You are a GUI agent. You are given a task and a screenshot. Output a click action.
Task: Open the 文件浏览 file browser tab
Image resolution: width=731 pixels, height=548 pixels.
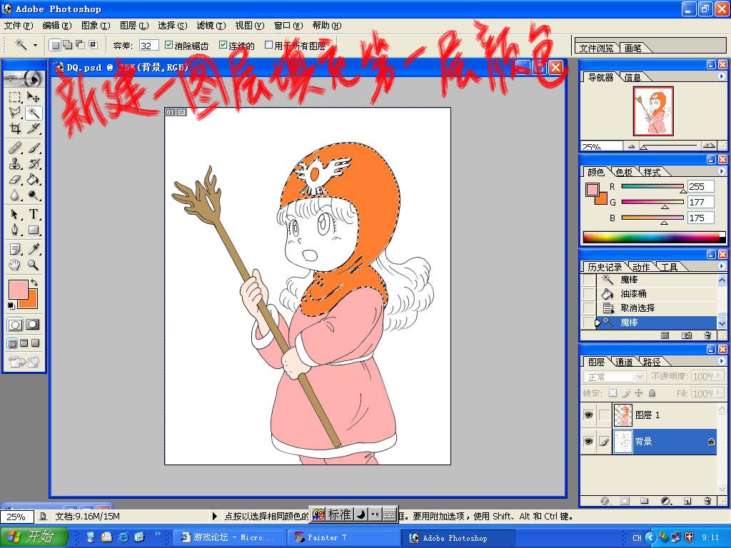pyautogui.click(x=596, y=48)
